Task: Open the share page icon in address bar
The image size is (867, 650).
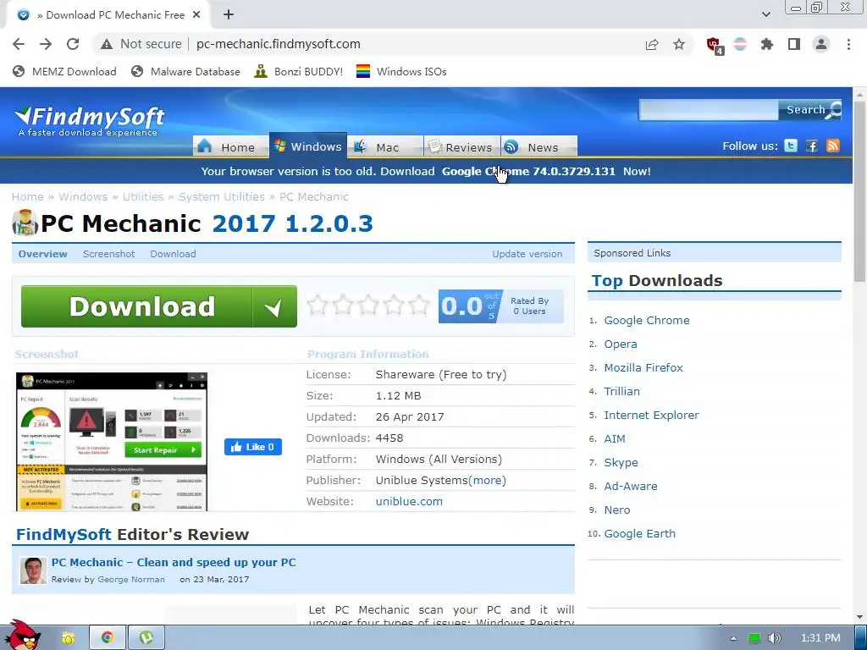Action: pos(652,44)
